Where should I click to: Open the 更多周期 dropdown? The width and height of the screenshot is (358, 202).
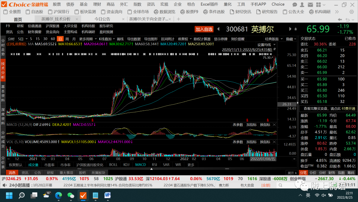[x=88, y=39]
